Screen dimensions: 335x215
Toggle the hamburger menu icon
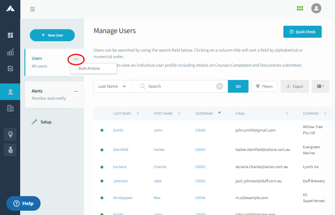pyautogui.click(x=33, y=9)
